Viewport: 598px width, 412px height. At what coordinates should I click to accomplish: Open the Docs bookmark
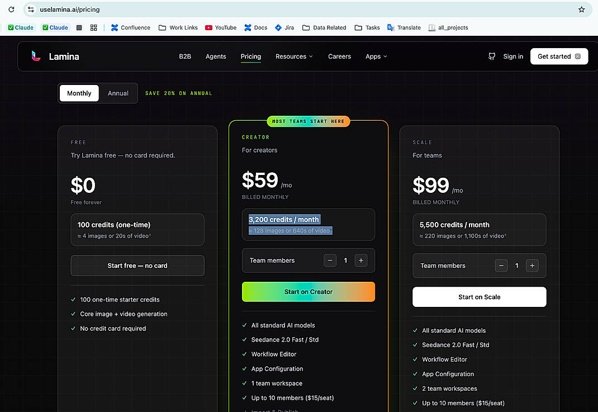coord(256,27)
